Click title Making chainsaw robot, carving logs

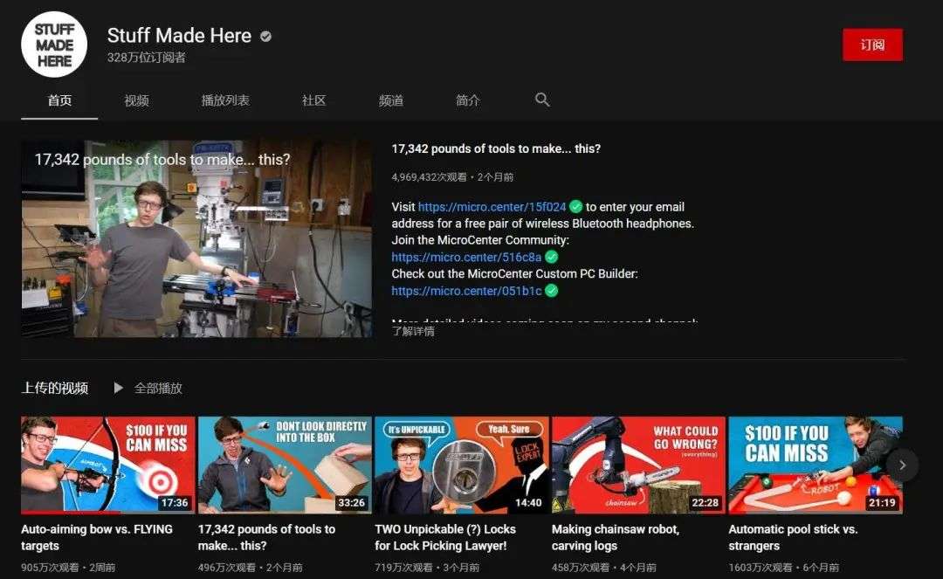(616, 537)
